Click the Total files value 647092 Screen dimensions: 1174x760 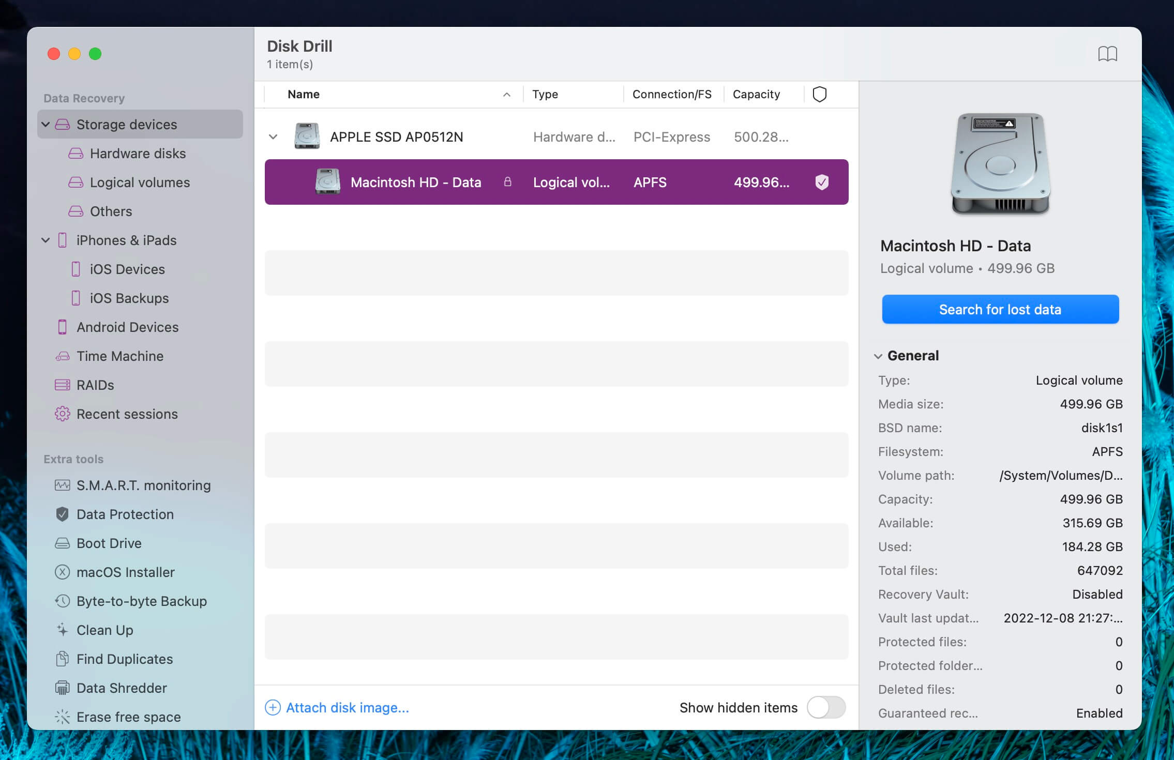[1100, 571]
